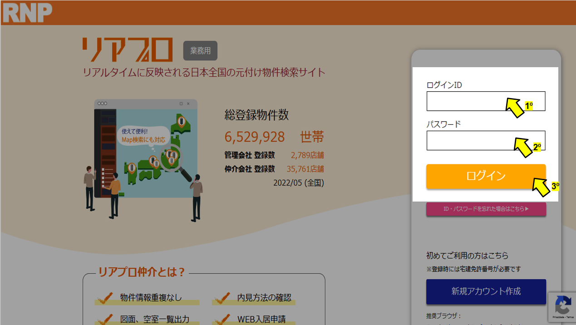Click the 新規アカウント作成 button
Viewport: 576px width, 325px height.
tap(486, 291)
